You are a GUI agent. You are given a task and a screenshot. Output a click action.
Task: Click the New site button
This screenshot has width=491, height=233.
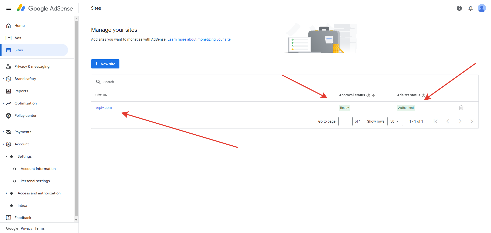105,64
